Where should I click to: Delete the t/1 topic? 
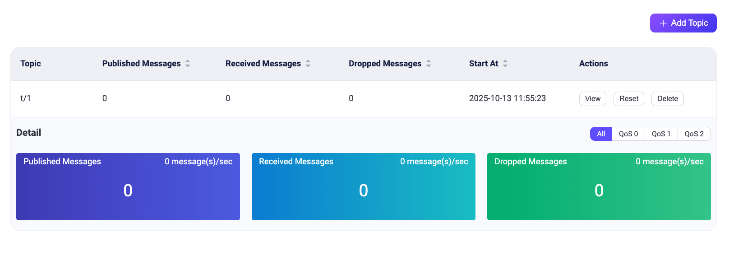(x=667, y=99)
